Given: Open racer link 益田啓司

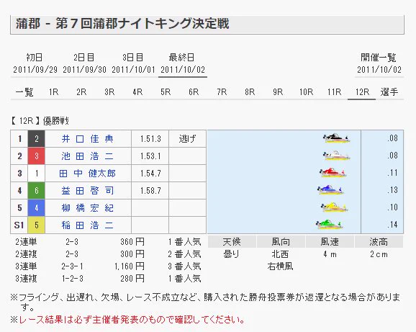Looking at the screenshot, I should point(88,190).
